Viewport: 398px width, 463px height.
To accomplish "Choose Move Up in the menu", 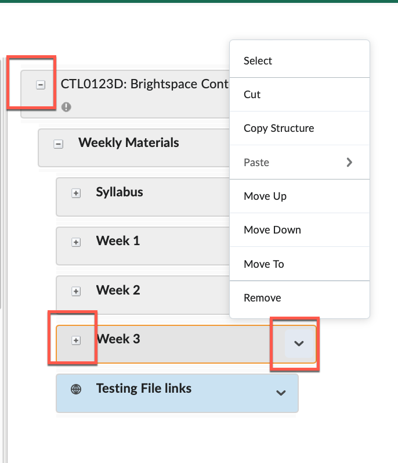I will coord(265,196).
